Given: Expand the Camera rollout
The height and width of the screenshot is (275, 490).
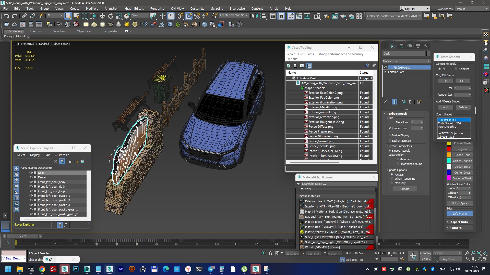Looking at the screenshot, I should coord(448,228).
